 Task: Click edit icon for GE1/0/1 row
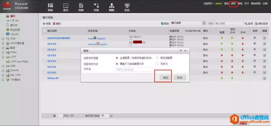(x=264, y=49)
